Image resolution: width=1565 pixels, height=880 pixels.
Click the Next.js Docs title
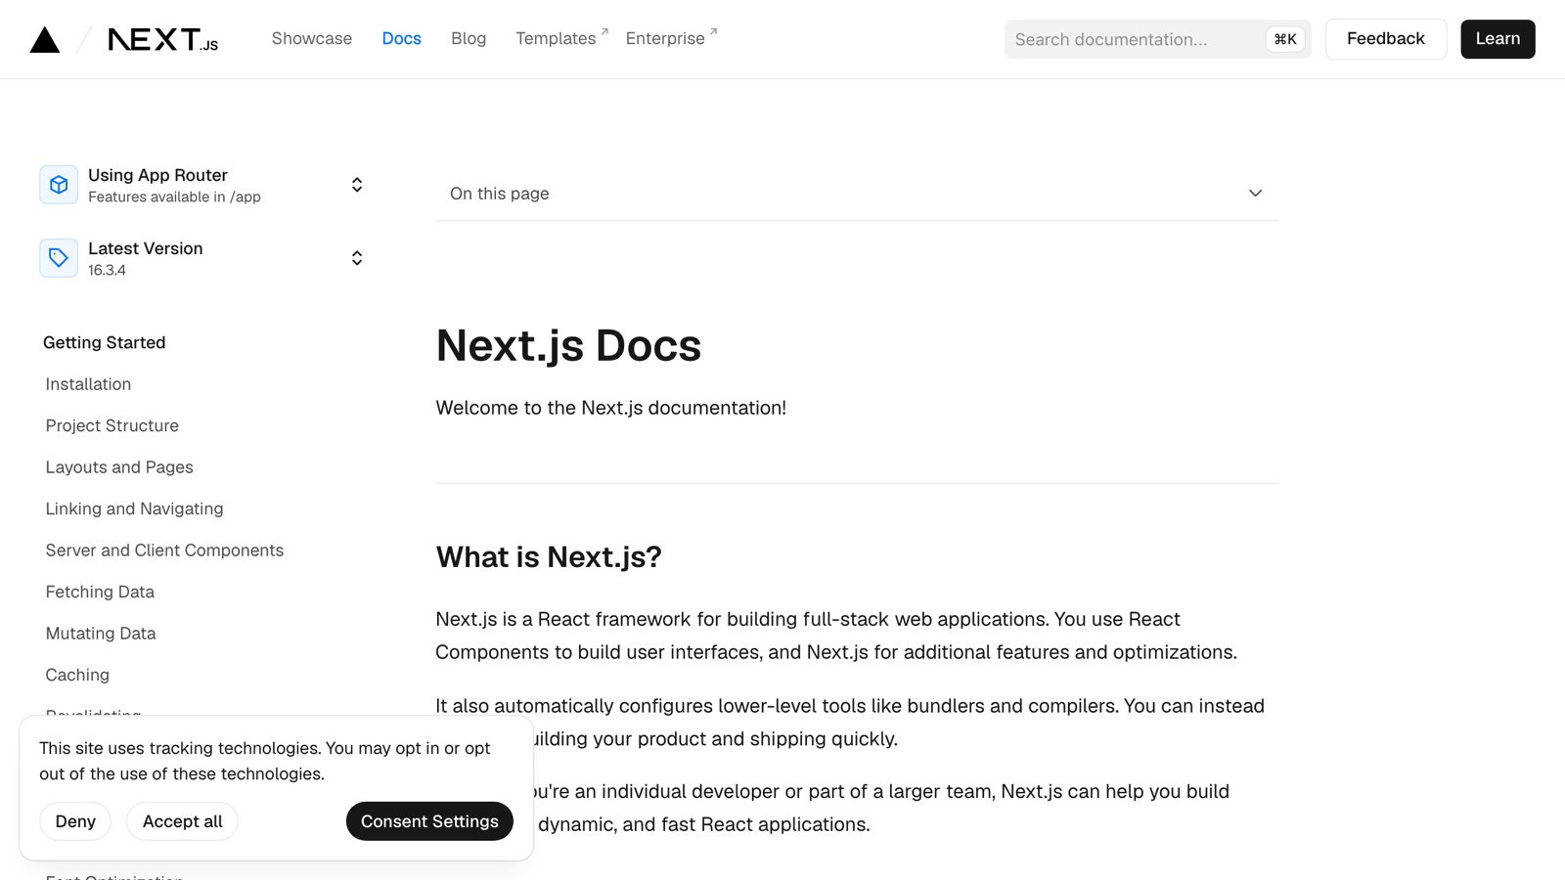tap(568, 345)
